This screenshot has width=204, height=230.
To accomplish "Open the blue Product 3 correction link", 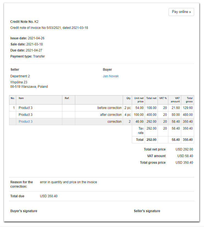I will 26,122.
